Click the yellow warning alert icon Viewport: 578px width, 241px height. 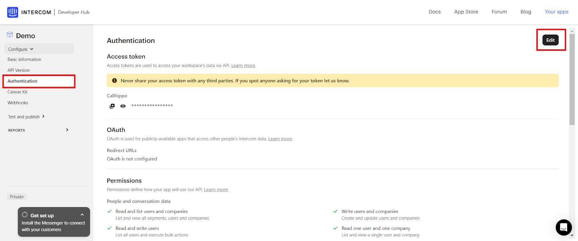(115, 81)
